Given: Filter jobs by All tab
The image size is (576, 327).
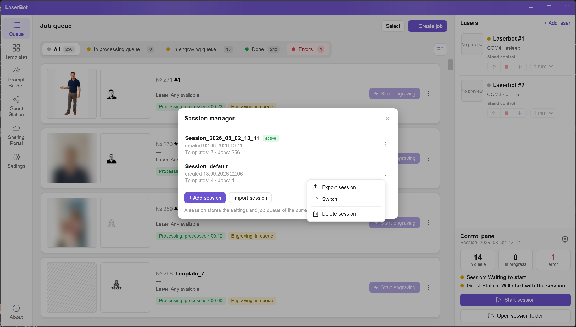Looking at the screenshot, I should [x=61, y=49].
